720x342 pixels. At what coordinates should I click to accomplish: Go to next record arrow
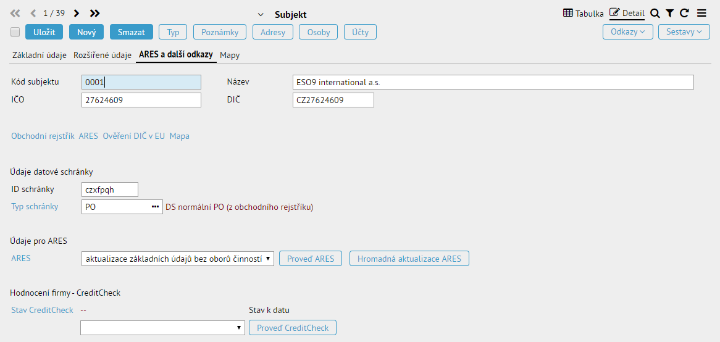click(77, 14)
